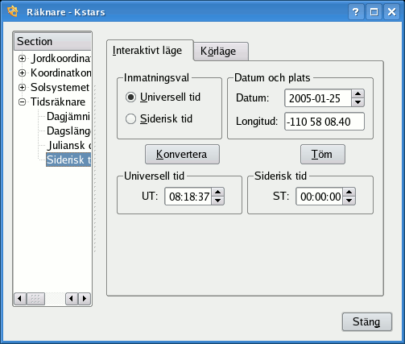Decrease the Datum value with down arrow

pos(357,102)
